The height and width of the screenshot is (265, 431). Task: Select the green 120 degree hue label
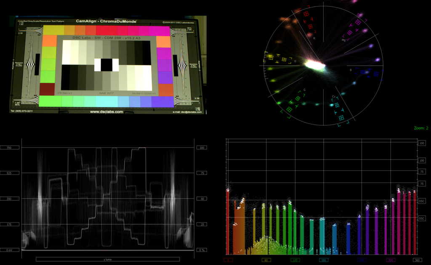coord(295,260)
